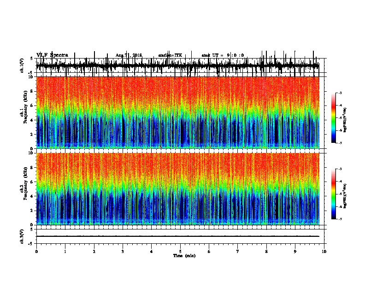Screen dimensions: 365x282
Task: Click the time axis tick label 9
Action: pyautogui.click(x=295, y=252)
